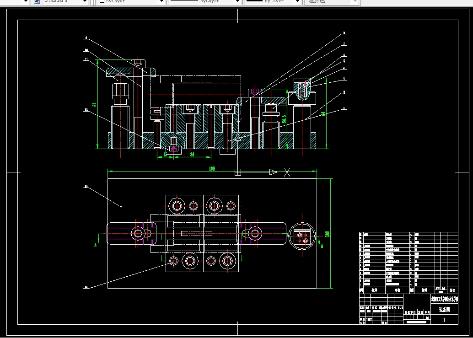Viewport: 473px width, 338px height.
Task: Select the 备注 column header in the parts list
Action: click(x=452, y=290)
